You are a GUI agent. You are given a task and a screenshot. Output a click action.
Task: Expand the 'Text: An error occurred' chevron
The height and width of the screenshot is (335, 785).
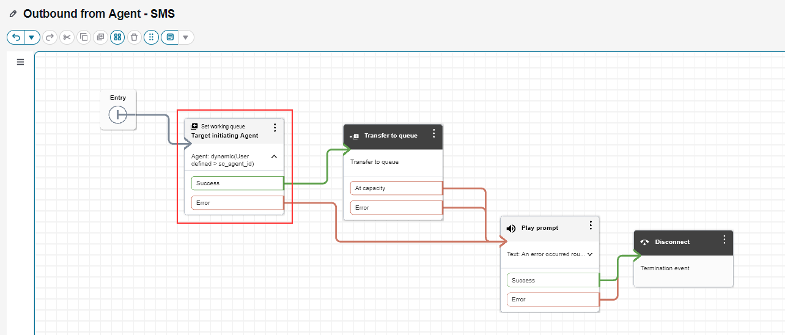[590, 254]
